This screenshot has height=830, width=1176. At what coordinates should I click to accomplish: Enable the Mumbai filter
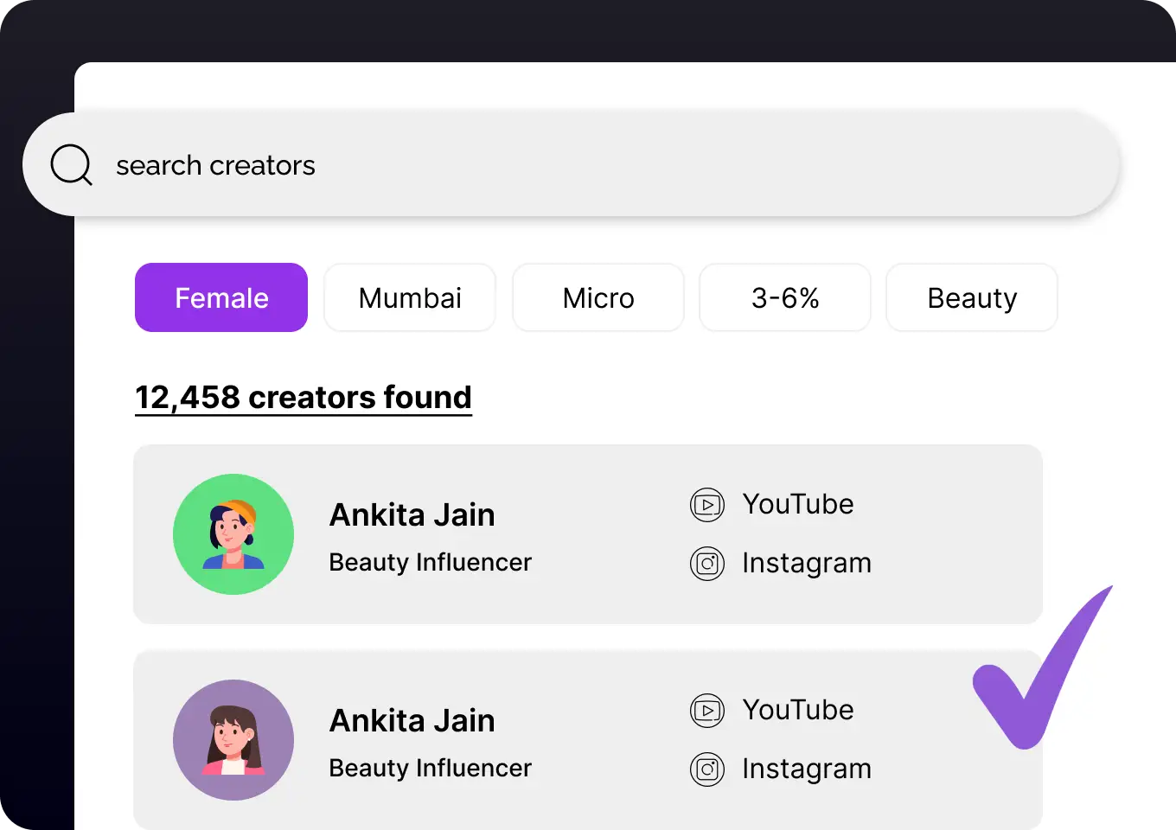pyautogui.click(x=409, y=297)
